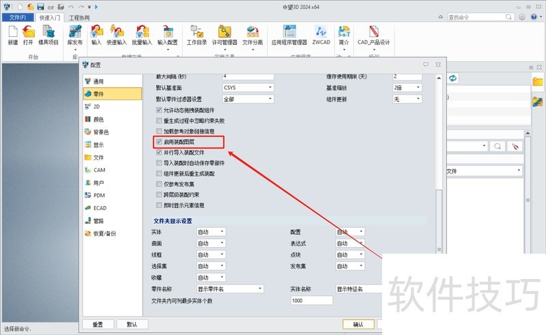
Task: Toggle 启用装配图层 checkbox
Action: click(x=159, y=142)
